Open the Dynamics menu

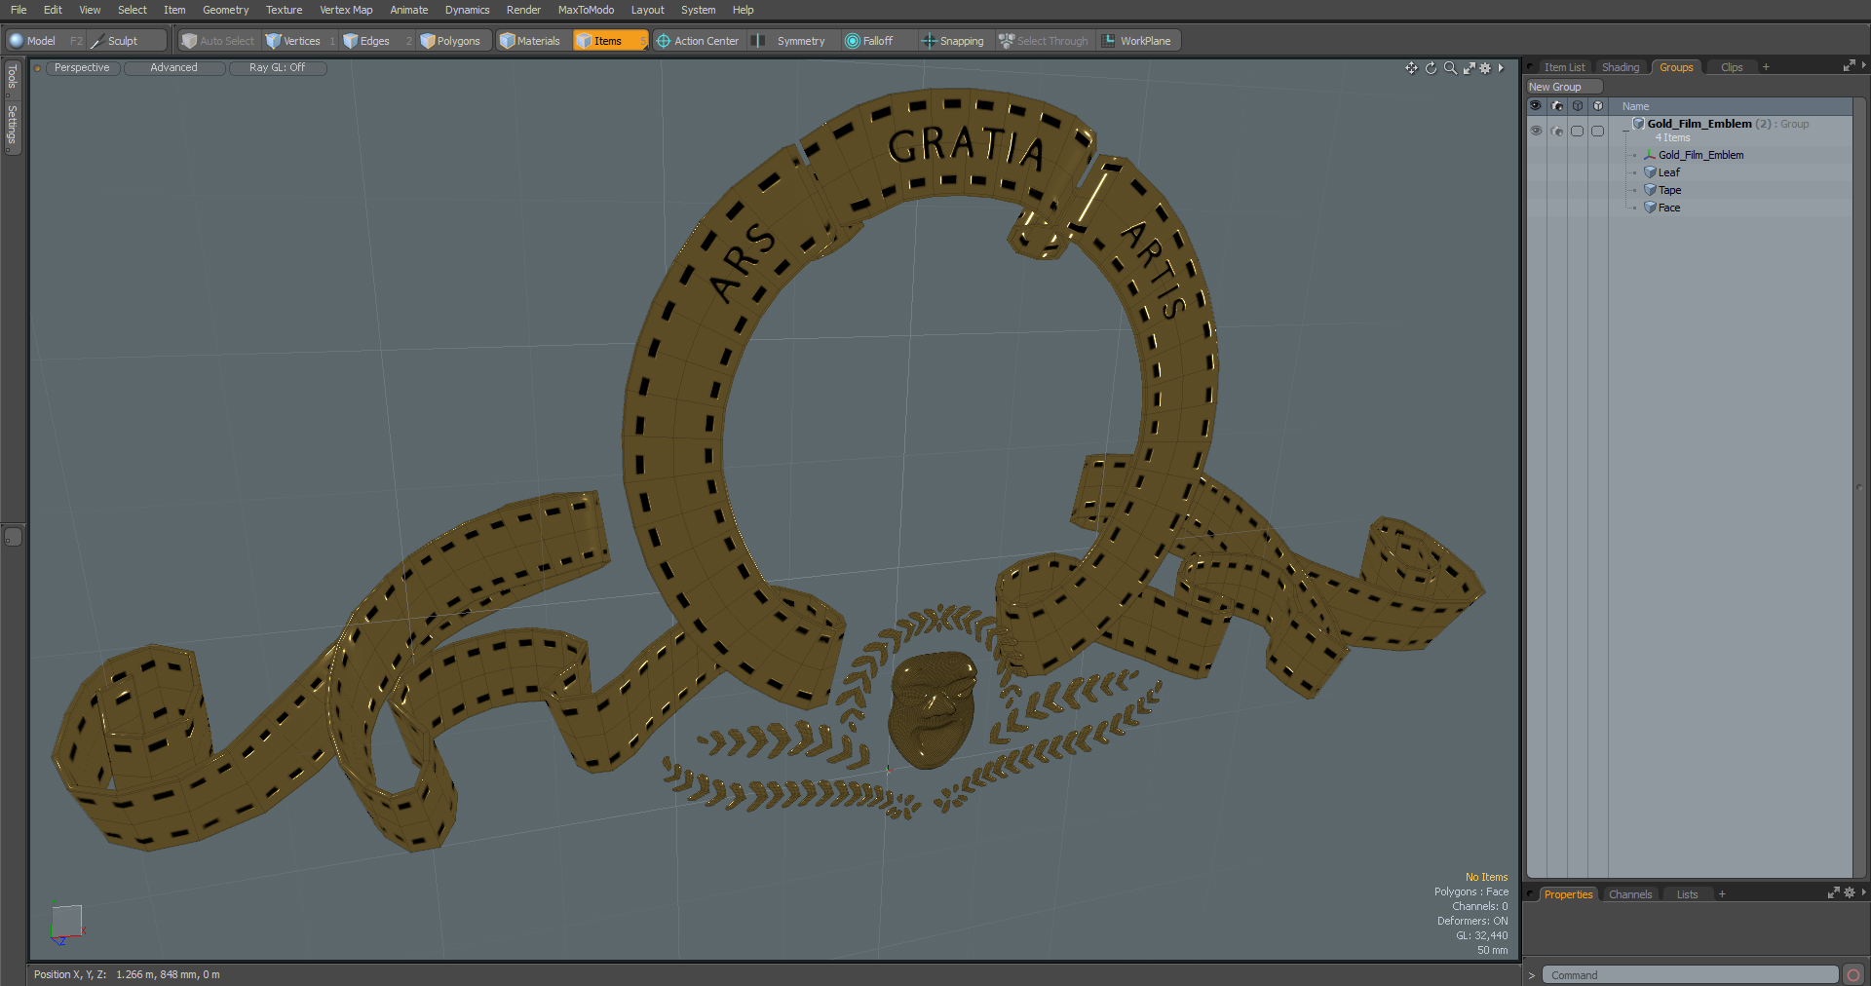coord(467,10)
